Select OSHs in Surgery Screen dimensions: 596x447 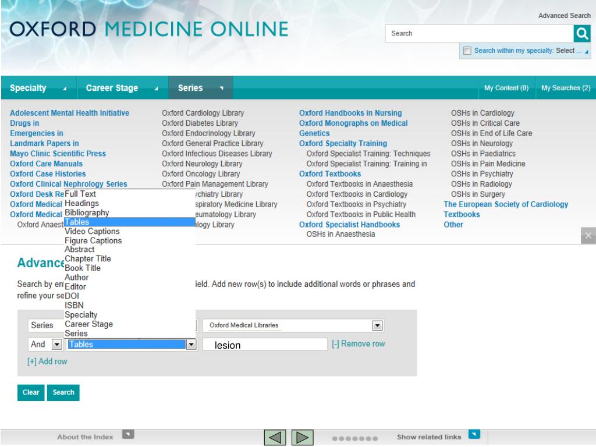[478, 194]
